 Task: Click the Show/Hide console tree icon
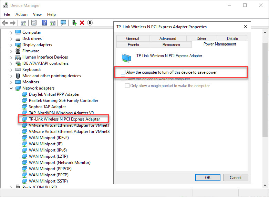[x=23, y=23]
